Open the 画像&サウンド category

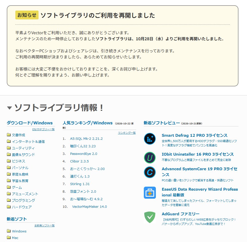click(x=23, y=155)
